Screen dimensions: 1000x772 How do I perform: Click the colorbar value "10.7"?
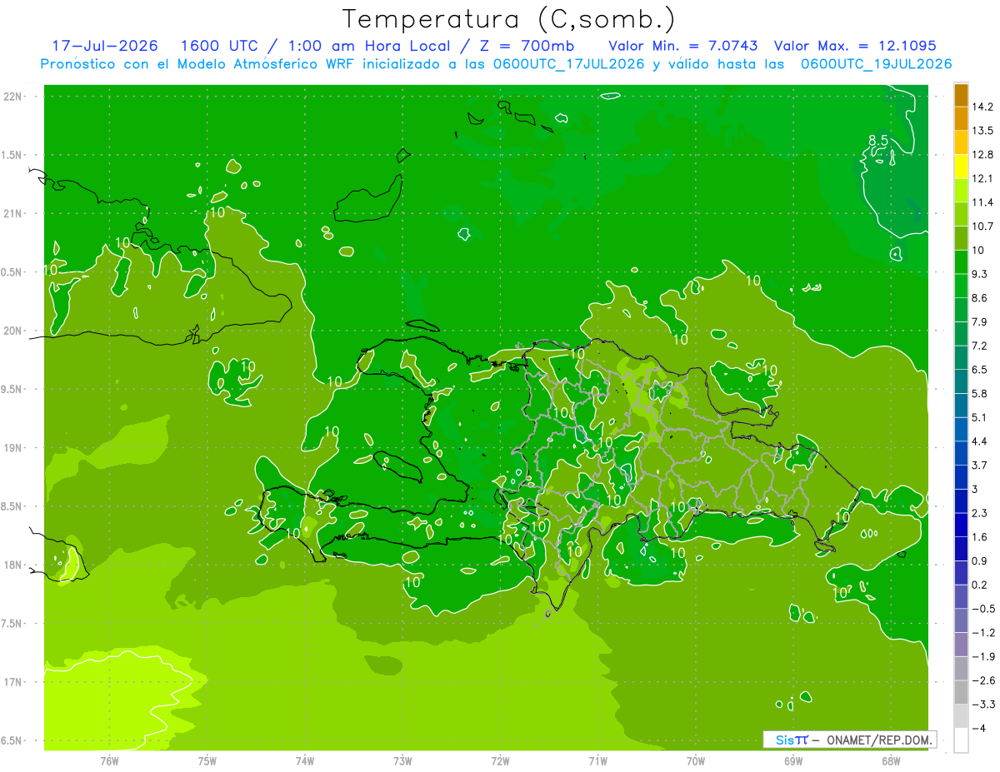coord(983,226)
